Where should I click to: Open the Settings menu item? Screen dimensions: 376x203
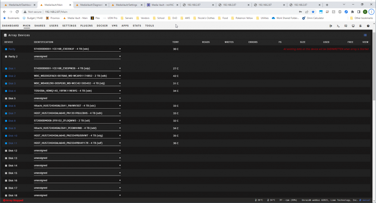pyautogui.click(x=69, y=26)
